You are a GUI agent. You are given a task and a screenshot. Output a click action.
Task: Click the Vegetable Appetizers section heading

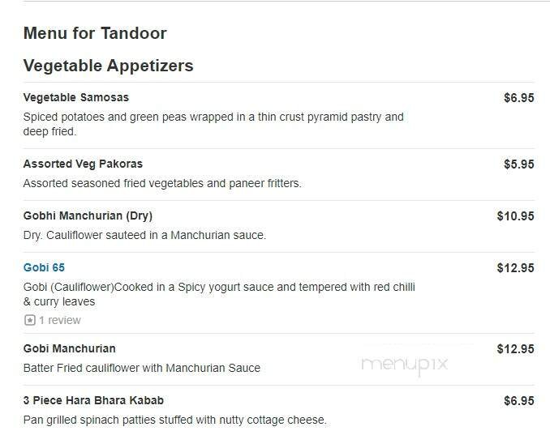pos(108,66)
